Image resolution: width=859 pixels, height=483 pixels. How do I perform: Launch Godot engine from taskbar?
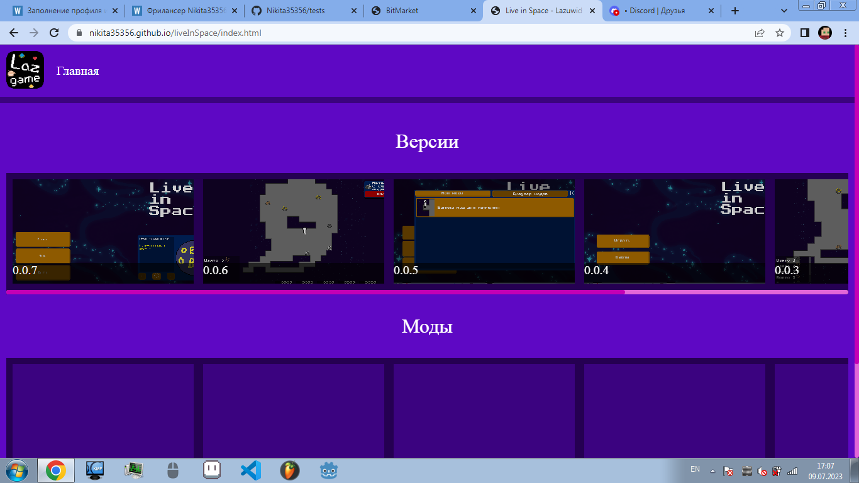(x=329, y=470)
